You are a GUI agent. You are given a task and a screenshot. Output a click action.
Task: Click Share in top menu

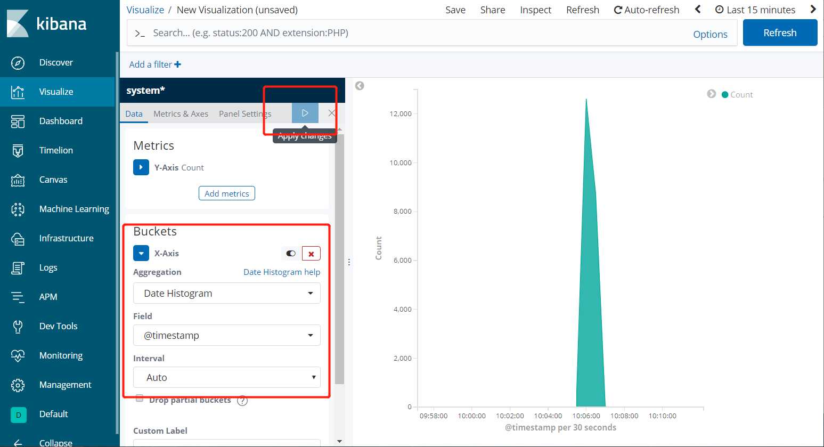[x=493, y=10]
